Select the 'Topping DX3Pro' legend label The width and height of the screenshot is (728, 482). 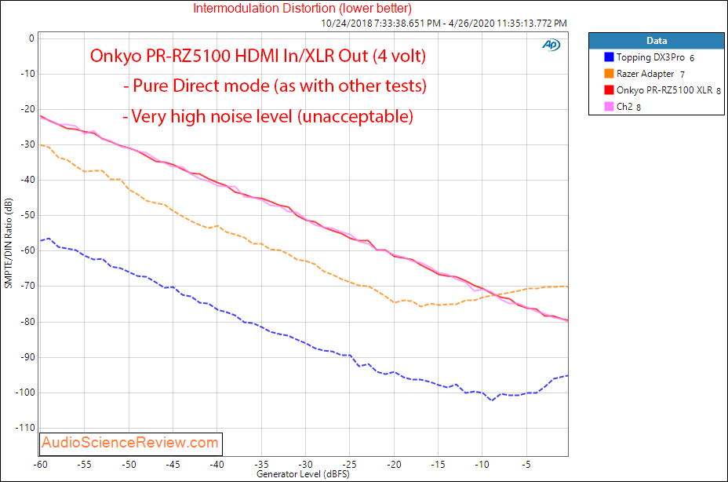(650, 57)
